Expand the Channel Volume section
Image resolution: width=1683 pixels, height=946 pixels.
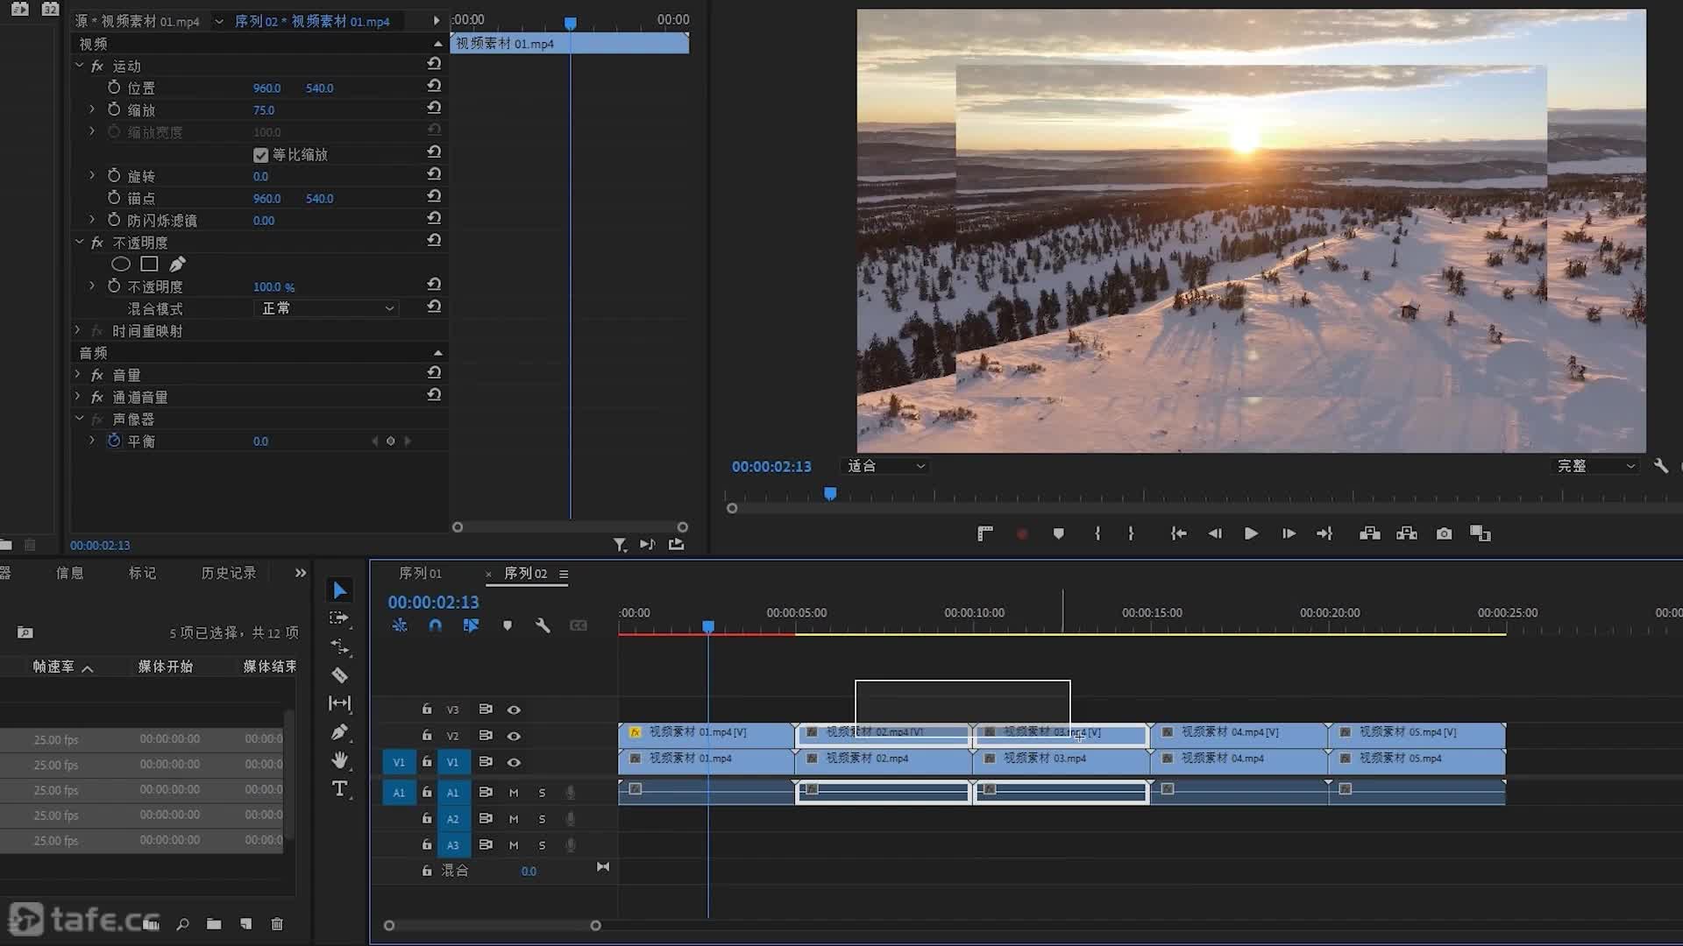78,397
